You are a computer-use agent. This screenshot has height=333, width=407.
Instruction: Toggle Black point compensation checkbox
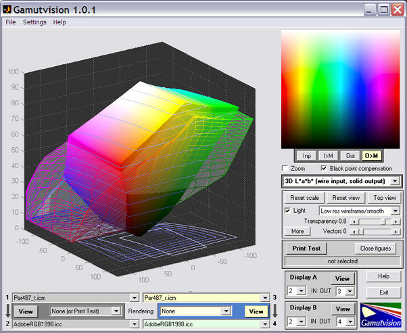click(324, 168)
